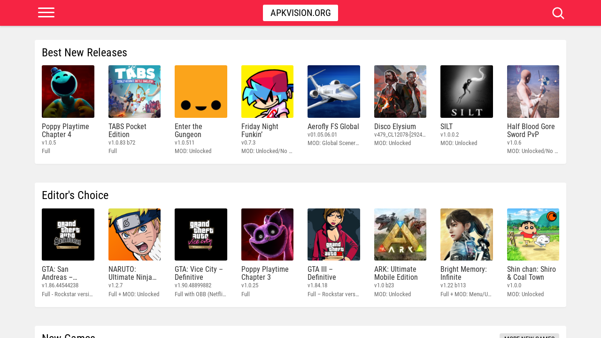This screenshot has width=601, height=338.
Task: Open the hamburger menu icon
Action: 46,13
